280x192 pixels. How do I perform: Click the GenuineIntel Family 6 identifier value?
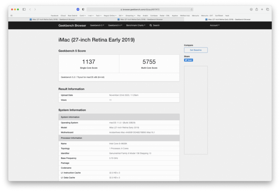coord(130,153)
